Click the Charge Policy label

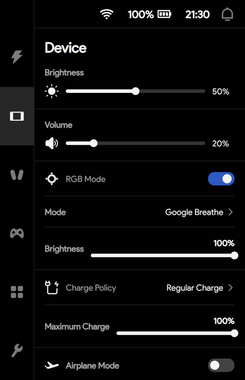(91, 288)
